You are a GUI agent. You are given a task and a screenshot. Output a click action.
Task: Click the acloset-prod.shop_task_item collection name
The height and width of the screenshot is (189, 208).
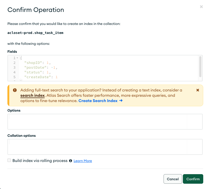(35, 33)
